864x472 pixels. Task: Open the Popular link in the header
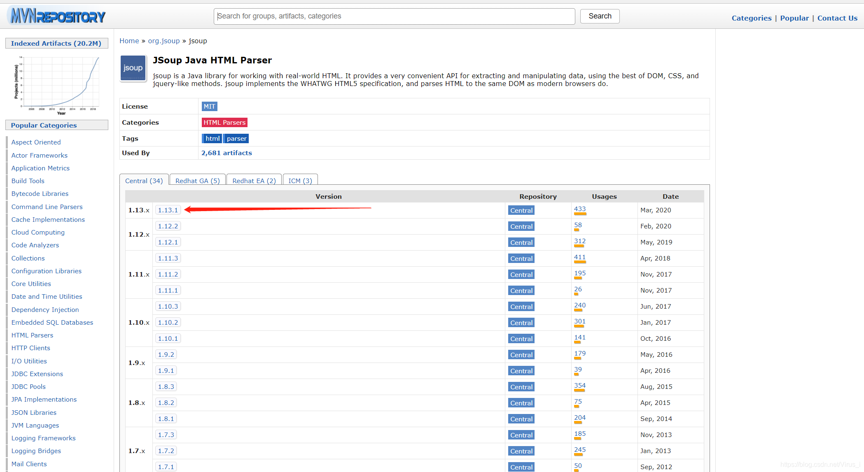(x=794, y=18)
